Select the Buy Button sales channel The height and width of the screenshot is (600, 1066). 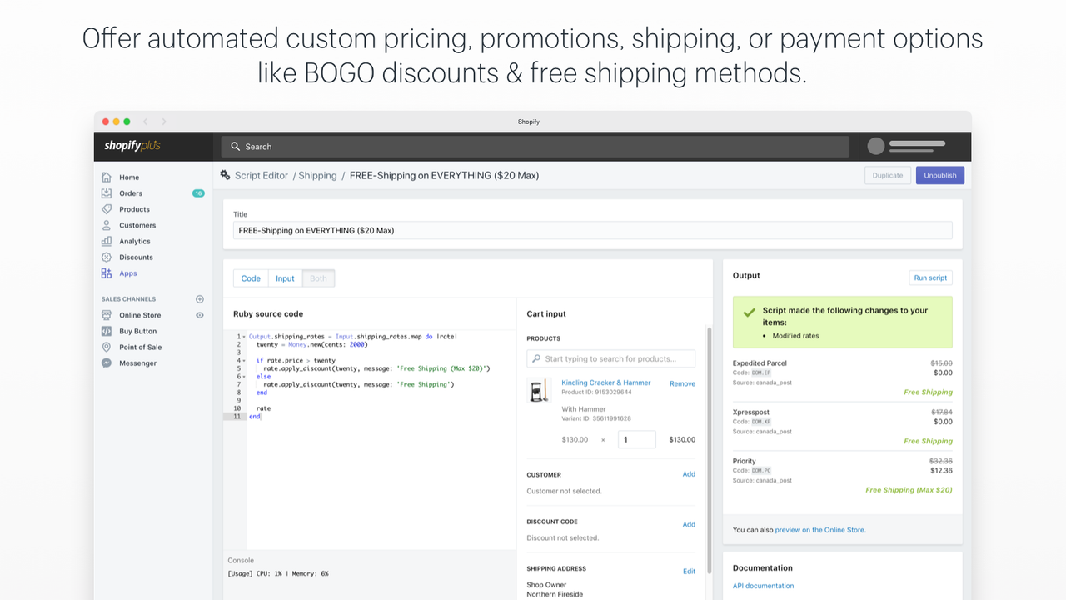[x=137, y=331]
